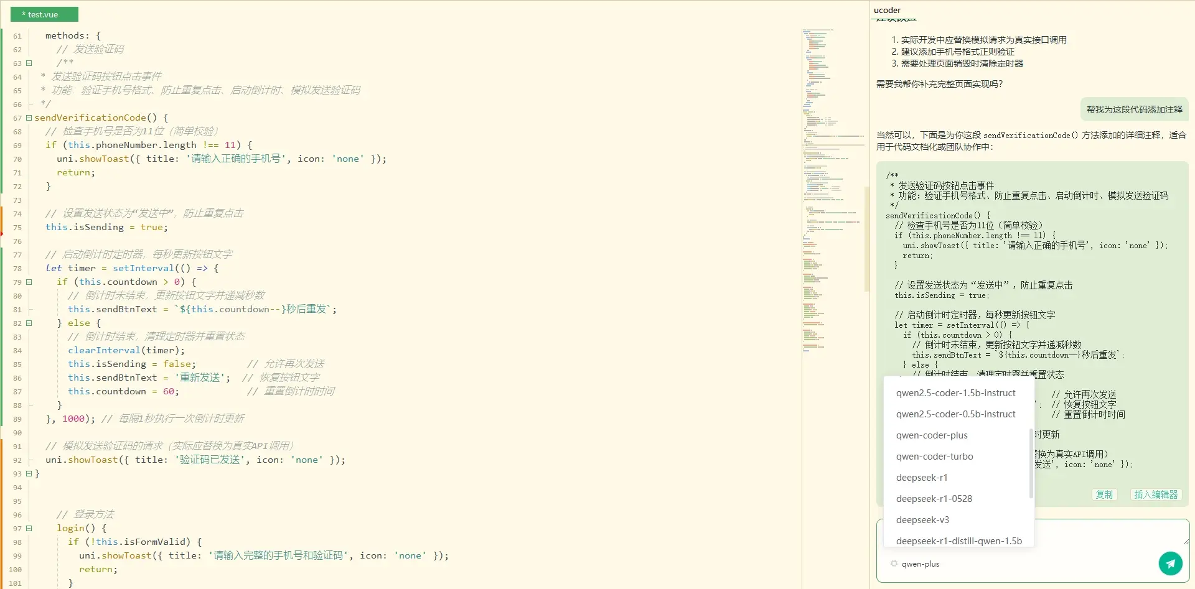
Task: Fold the comment block at line 63
Action: 29,63
